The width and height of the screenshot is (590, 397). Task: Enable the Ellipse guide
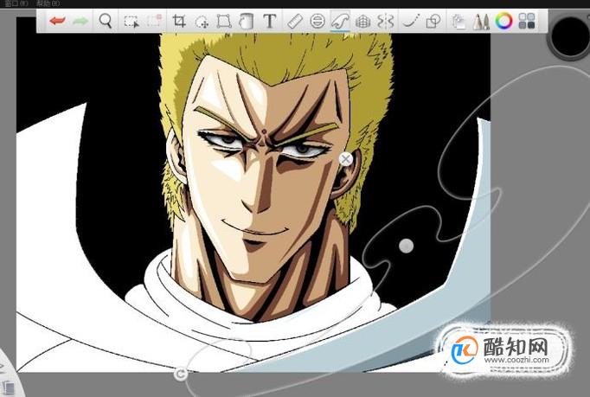(317, 21)
